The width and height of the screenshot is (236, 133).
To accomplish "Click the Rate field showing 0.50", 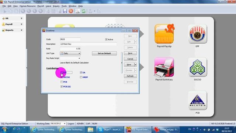I will point(70,49).
